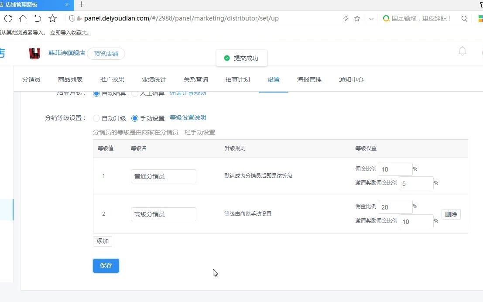
Task: Click the lightning icon next to the address bar
Action: [x=345, y=18]
